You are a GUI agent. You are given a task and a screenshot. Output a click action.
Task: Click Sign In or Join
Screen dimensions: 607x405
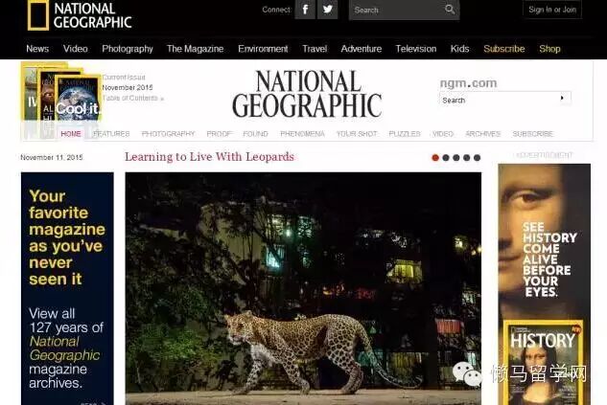tap(552, 10)
